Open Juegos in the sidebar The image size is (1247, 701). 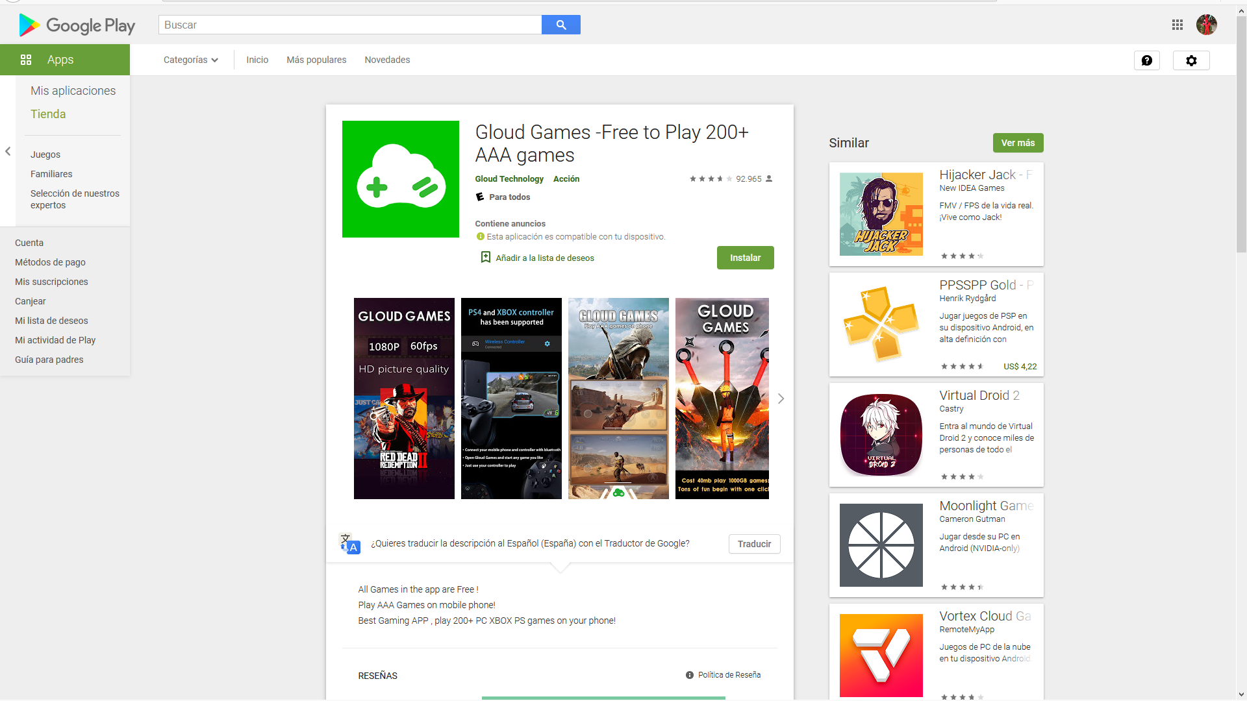tap(45, 154)
